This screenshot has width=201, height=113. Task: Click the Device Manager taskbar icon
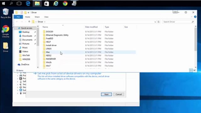click(x=74, y=3)
